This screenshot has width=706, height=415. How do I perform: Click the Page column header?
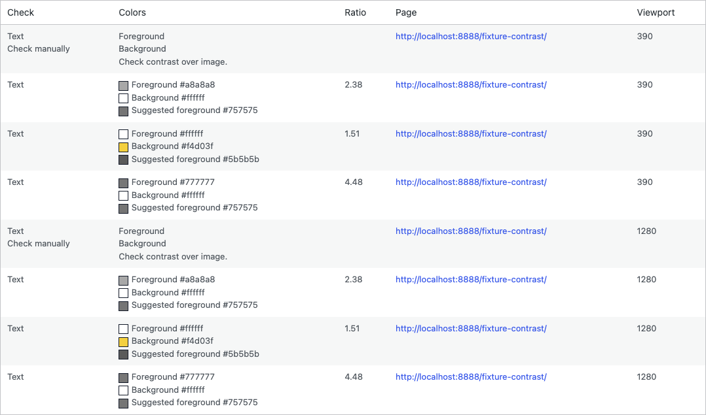[406, 12]
